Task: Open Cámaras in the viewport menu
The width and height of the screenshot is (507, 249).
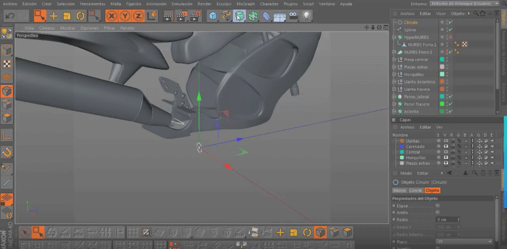Action: tap(47, 28)
